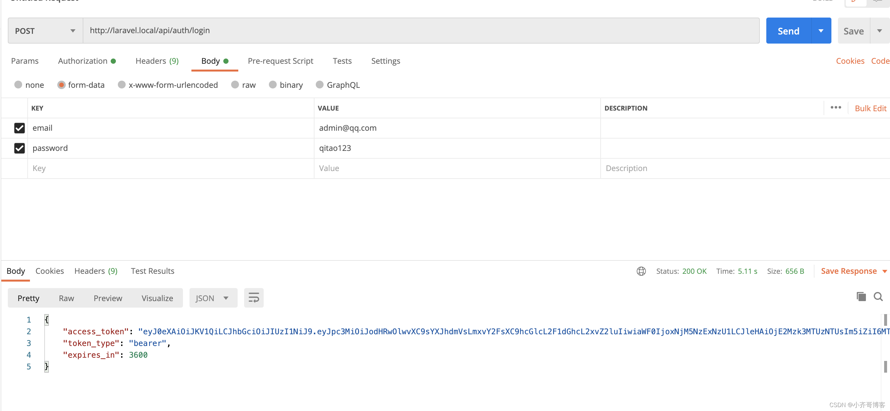The width and height of the screenshot is (890, 411).
Task: Open the three-dot menu above the Description column
Action: click(x=836, y=107)
